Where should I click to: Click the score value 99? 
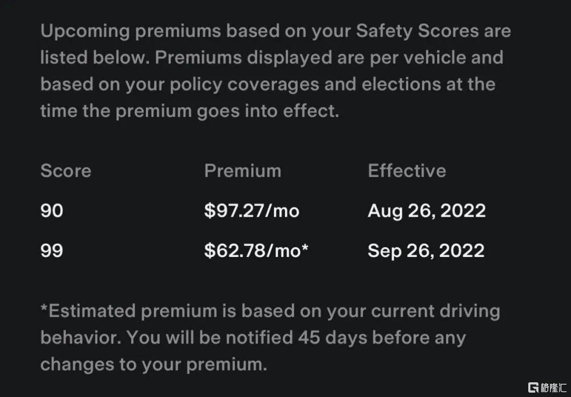click(x=52, y=251)
